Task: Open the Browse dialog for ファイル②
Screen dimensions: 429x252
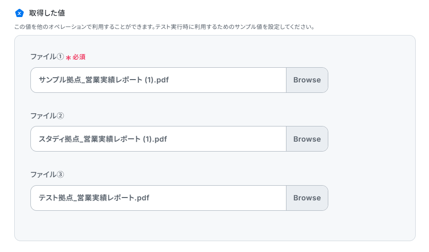Action: point(307,139)
